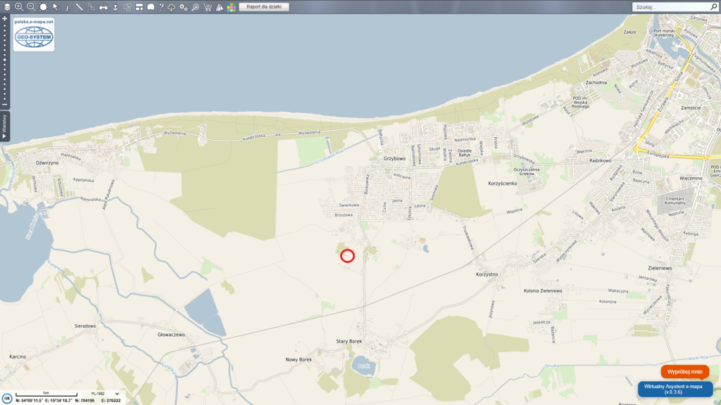This screenshot has height=405, width=721.
Task: Click the Radzikowo label
Action: click(601, 161)
